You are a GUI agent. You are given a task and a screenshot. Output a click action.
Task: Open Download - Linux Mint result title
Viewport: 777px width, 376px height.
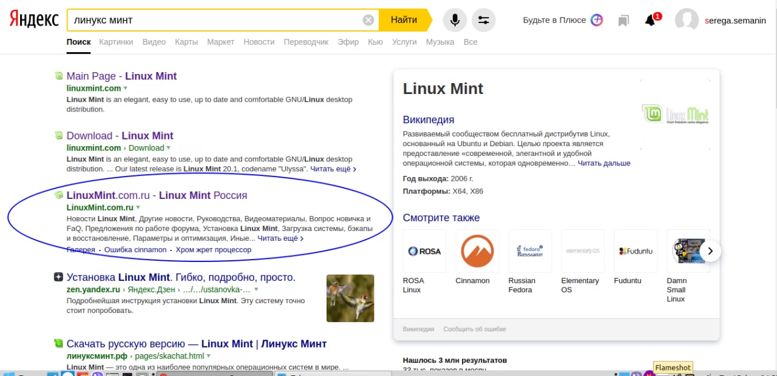[120, 135]
